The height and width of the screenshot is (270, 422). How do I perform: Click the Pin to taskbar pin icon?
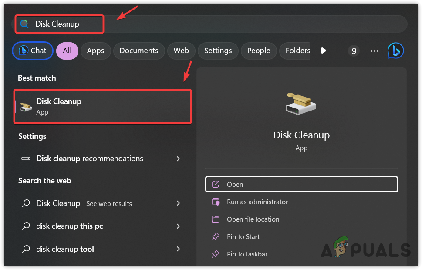[216, 254]
